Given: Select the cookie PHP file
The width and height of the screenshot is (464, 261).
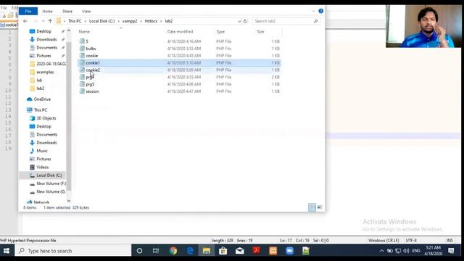Looking at the screenshot, I should [x=92, y=56].
